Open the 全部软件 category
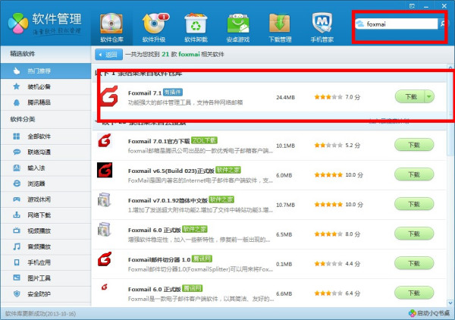455x320 pixels. pos(45,136)
